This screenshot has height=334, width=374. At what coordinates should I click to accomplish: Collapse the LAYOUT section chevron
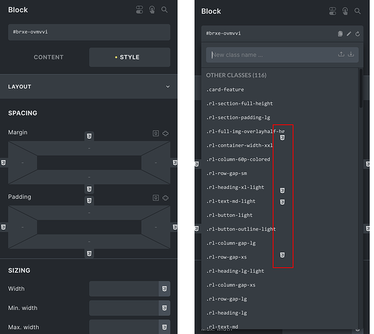point(168,87)
